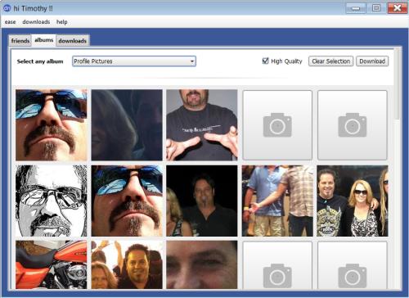Image resolution: width=409 pixels, height=298 pixels.
Task: Click the Download button
Action: 372,61
